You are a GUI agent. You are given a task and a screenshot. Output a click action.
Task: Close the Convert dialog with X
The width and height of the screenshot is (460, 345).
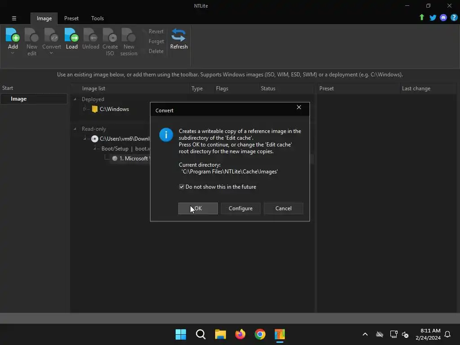[299, 107]
